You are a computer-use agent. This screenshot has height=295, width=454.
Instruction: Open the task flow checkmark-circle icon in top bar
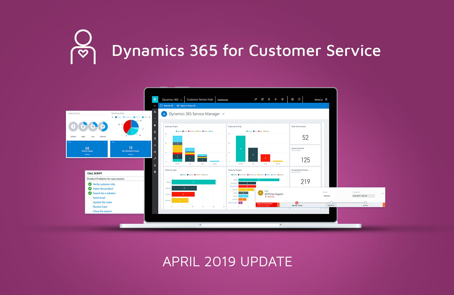[x=262, y=99]
